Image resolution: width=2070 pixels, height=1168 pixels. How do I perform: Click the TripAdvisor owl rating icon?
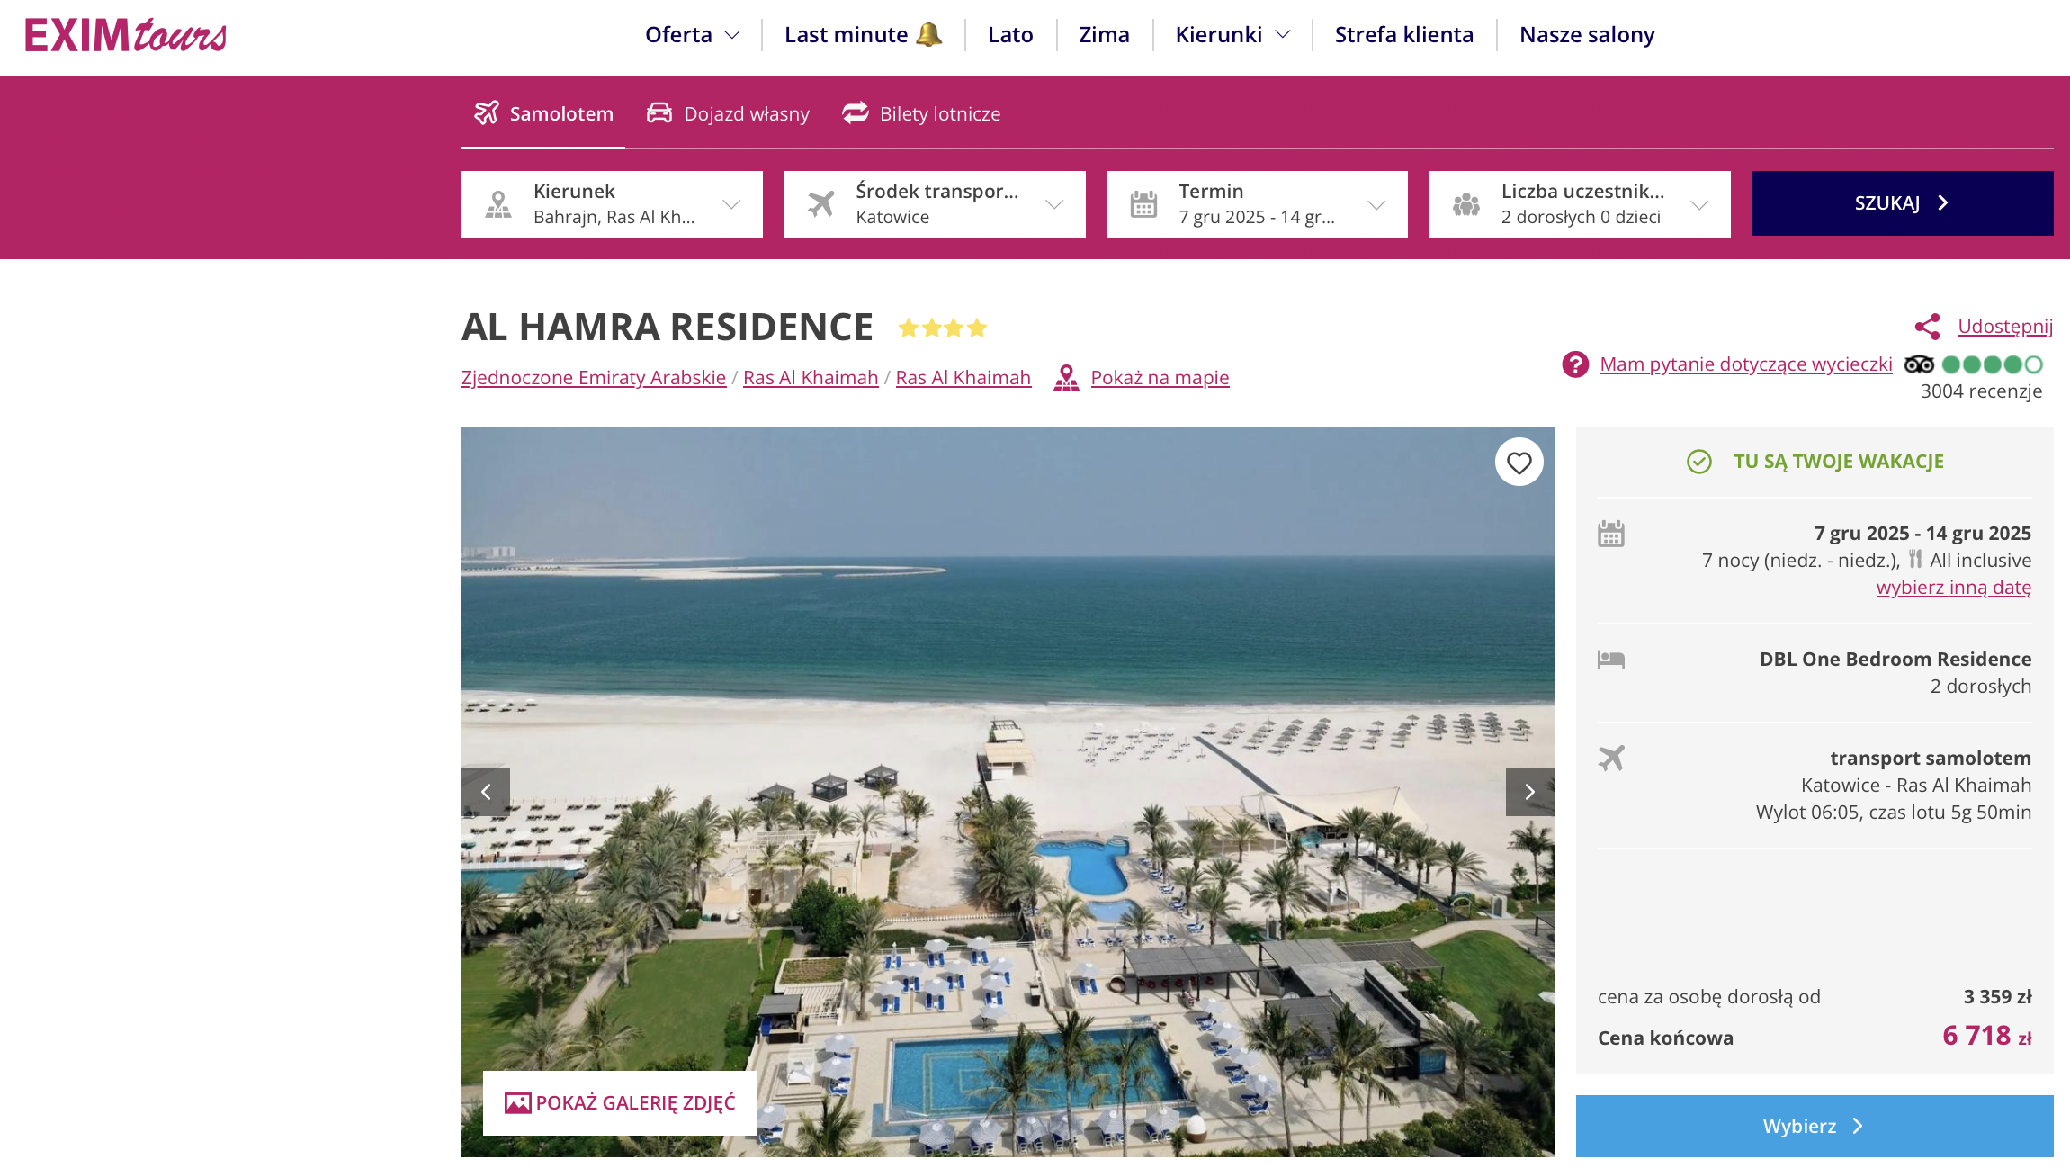point(1919,364)
